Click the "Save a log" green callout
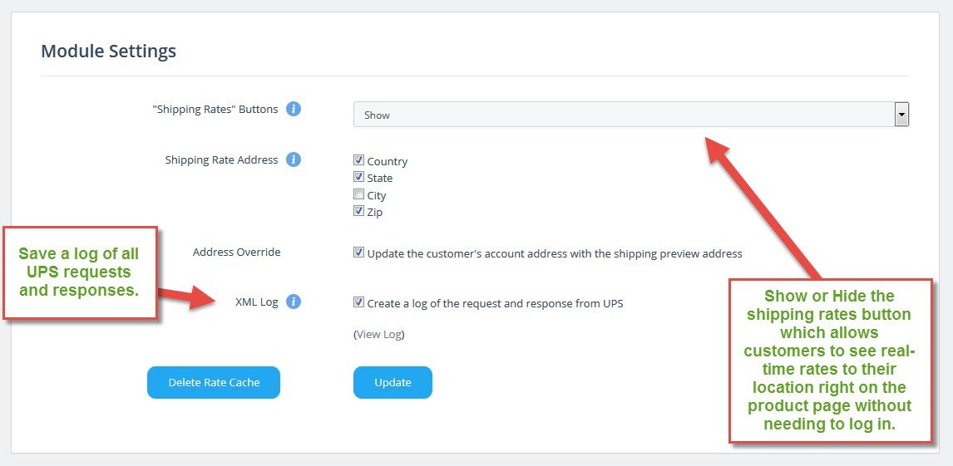 point(80,272)
